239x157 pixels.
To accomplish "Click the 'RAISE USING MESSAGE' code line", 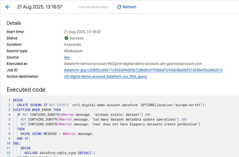I will tap(57, 134).
